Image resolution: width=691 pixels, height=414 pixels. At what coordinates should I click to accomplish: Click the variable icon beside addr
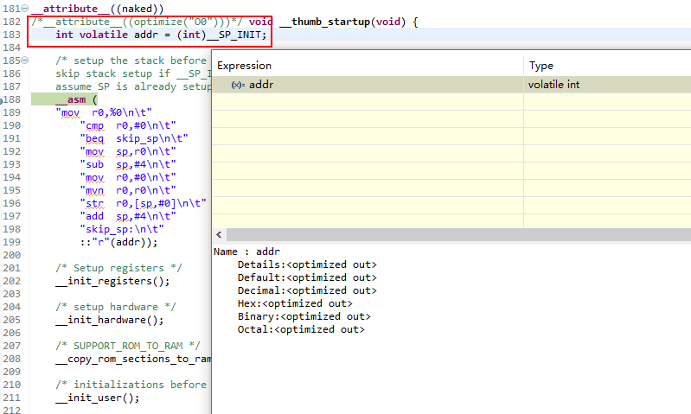tap(238, 85)
